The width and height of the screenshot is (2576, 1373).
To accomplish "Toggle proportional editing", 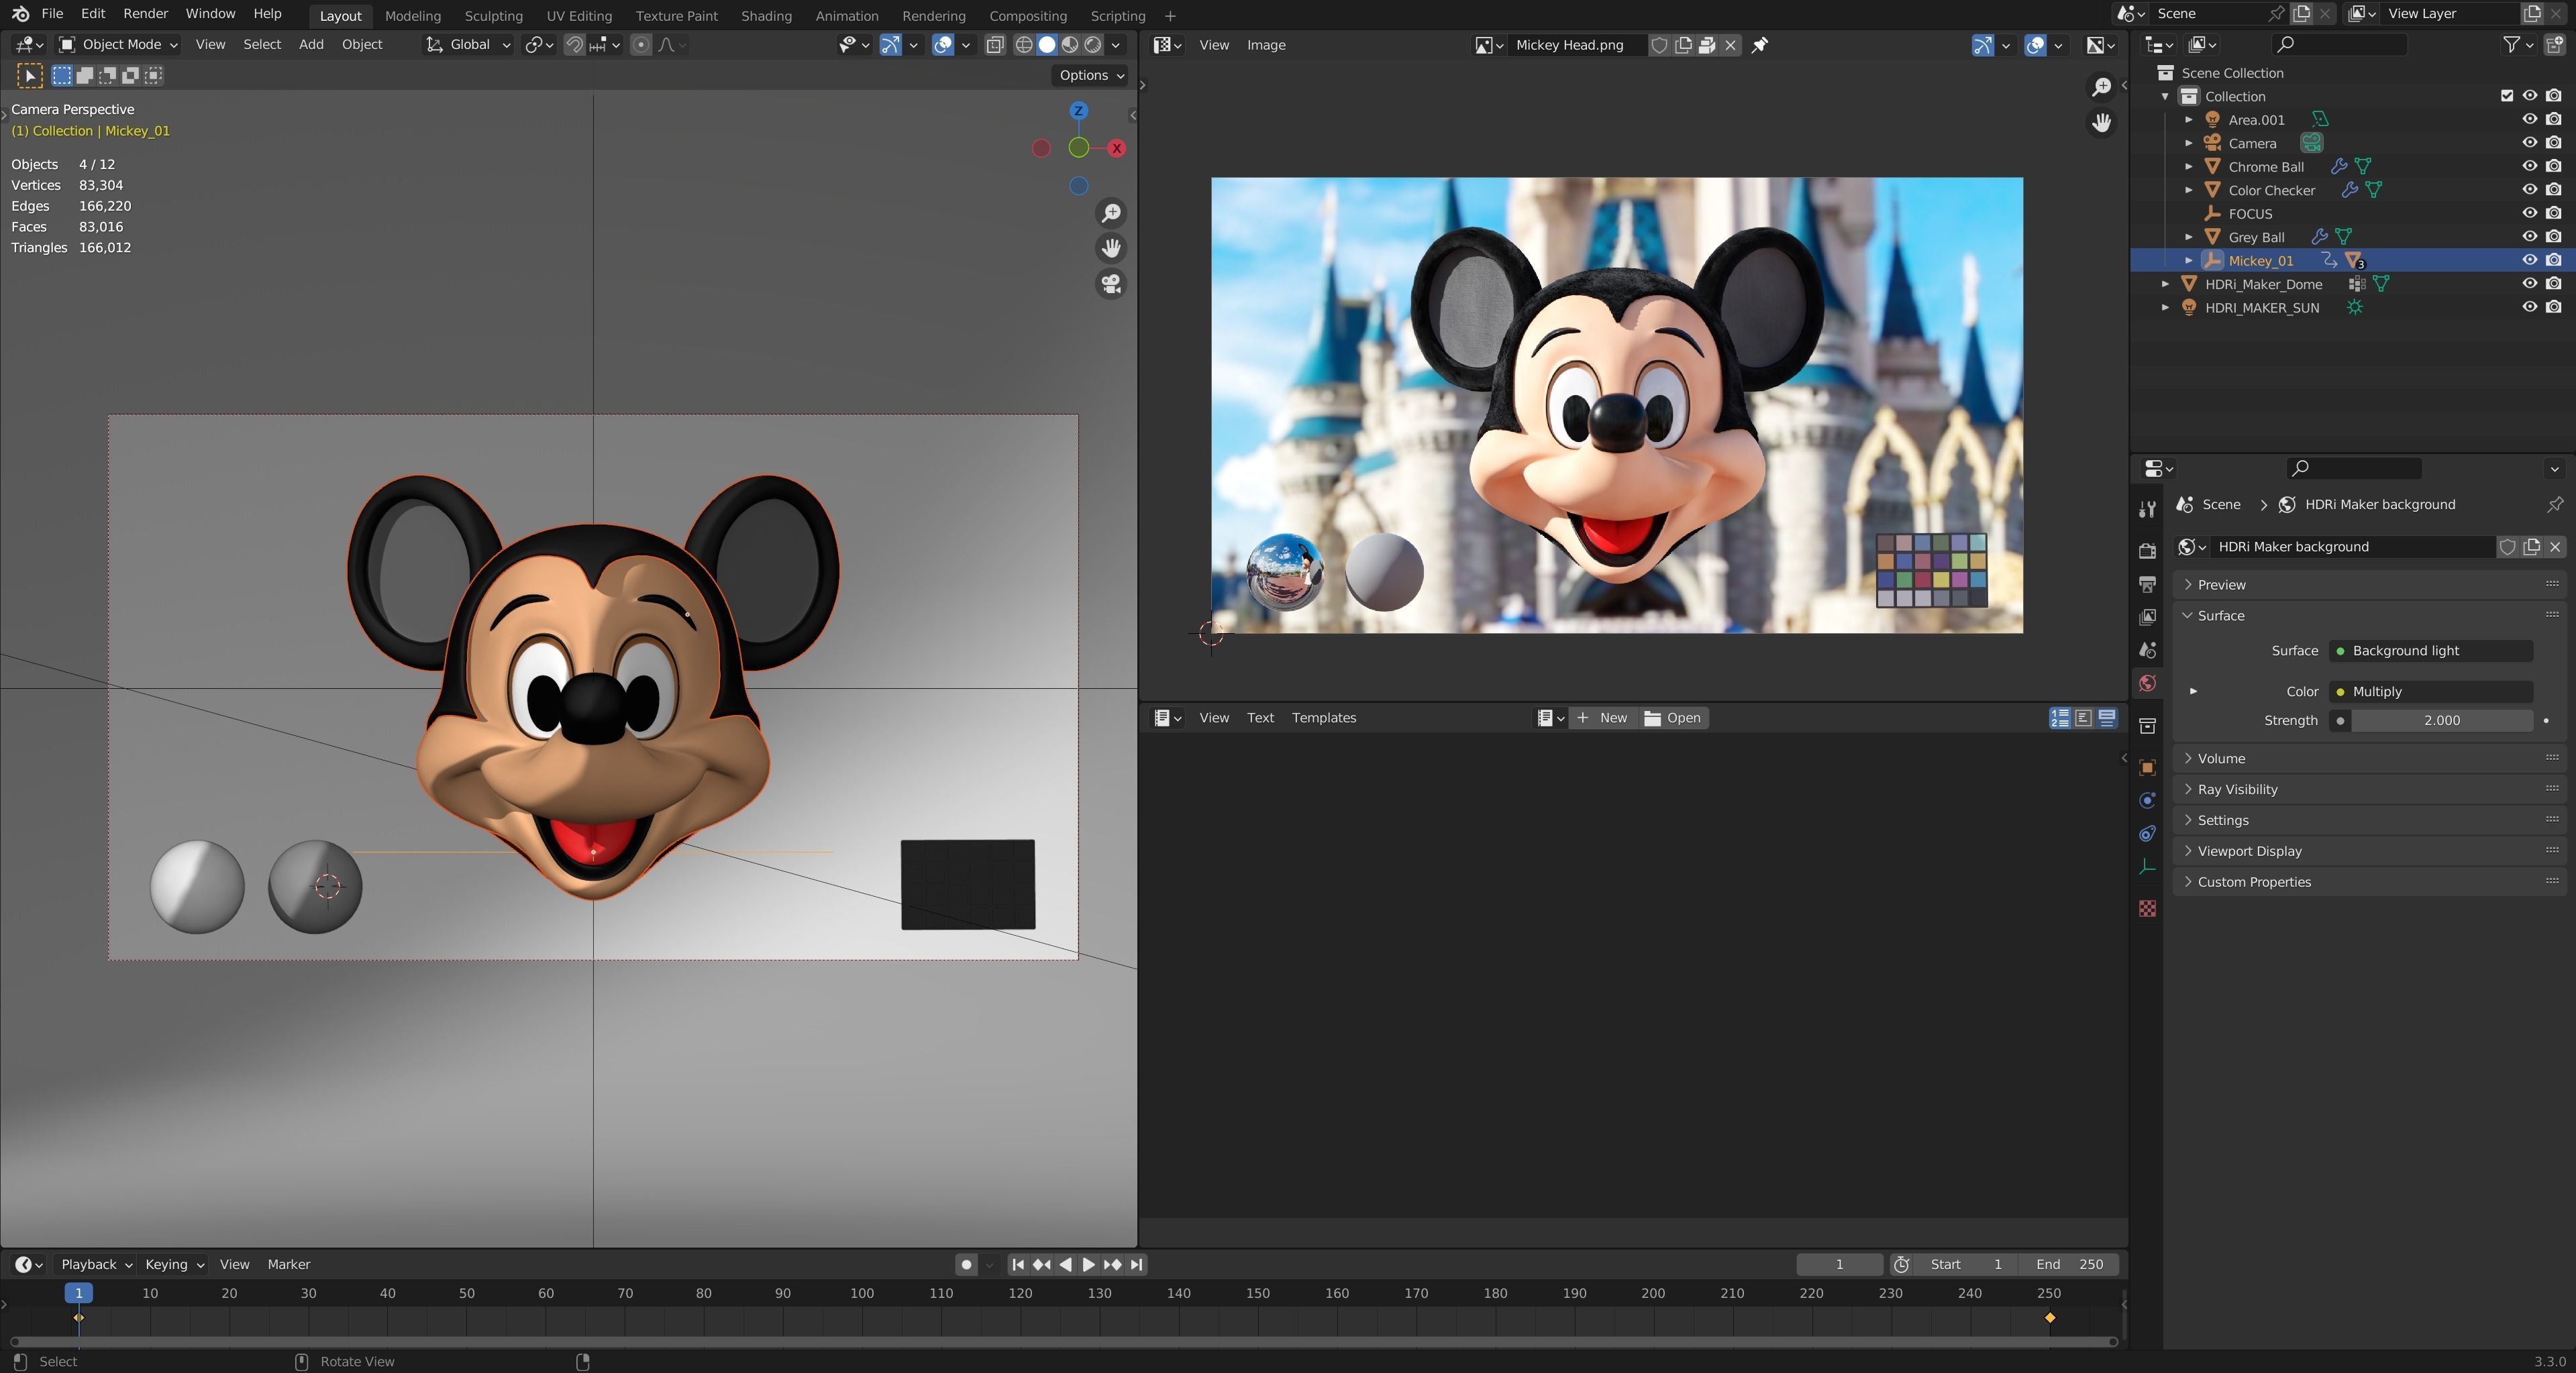I will [x=641, y=45].
